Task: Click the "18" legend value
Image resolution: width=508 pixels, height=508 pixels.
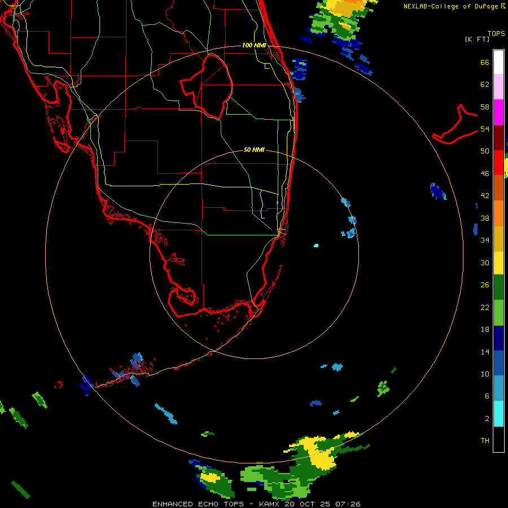Action: click(485, 330)
